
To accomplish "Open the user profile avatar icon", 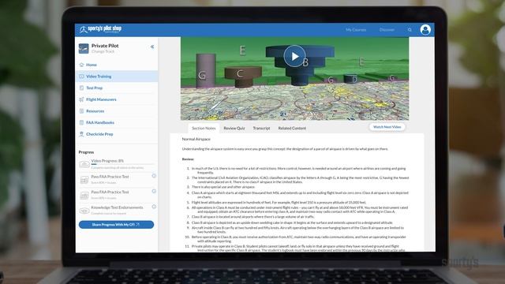I will click(425, 30).
